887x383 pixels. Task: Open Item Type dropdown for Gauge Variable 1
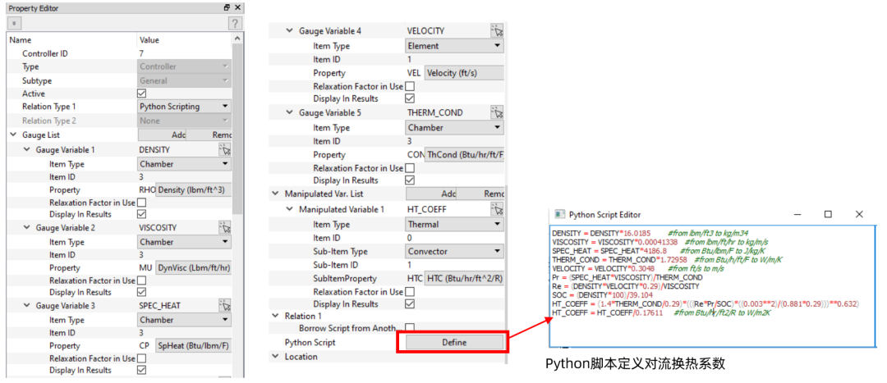[185, 164]
